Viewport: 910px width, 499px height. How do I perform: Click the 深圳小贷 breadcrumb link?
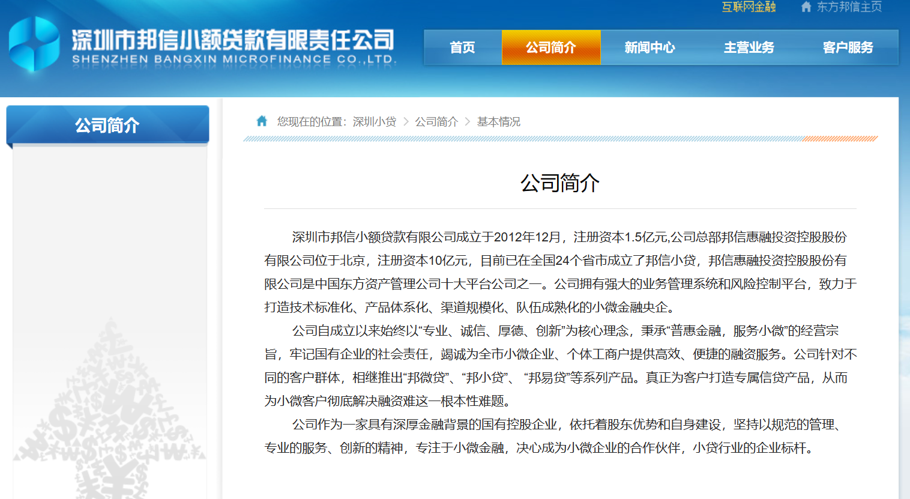[x=375, y=122]
